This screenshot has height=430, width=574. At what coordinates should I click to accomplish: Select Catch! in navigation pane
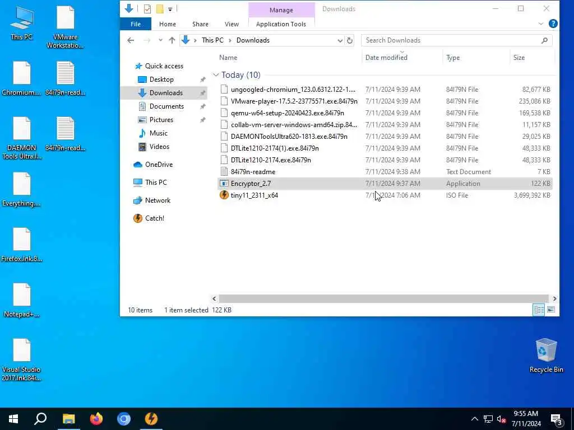pos(154,218)
